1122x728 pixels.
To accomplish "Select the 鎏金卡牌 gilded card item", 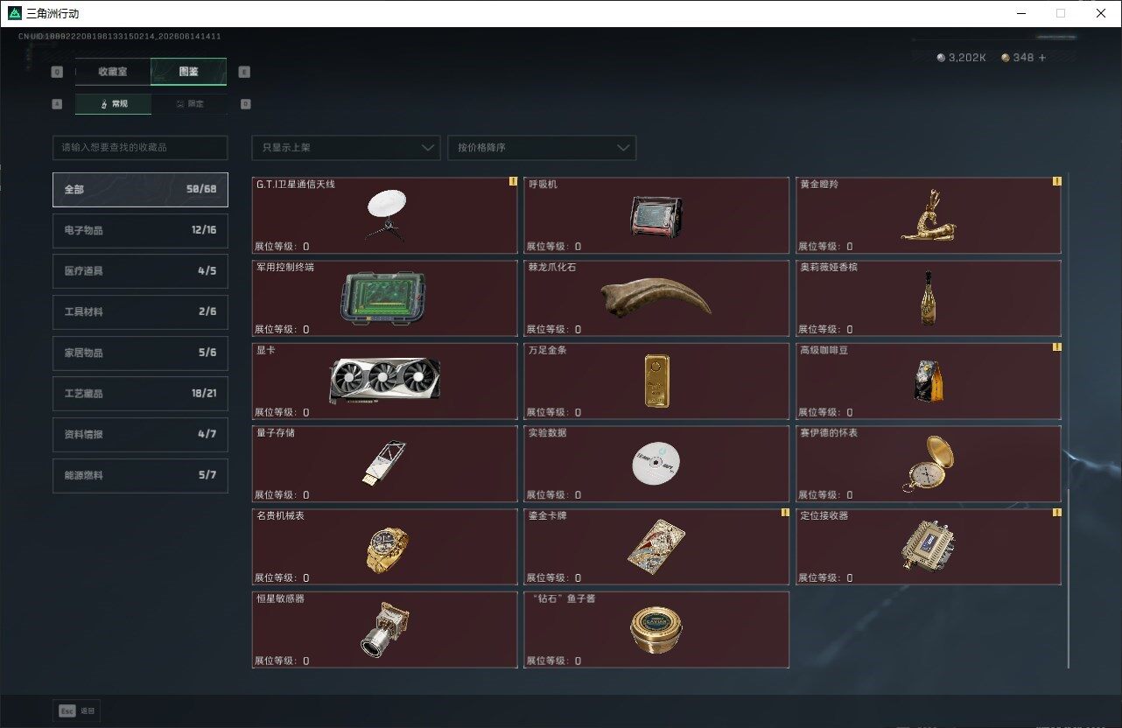I will 656,547.
